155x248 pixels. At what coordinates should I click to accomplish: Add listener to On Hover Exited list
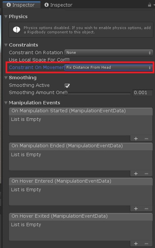(136, 244)
